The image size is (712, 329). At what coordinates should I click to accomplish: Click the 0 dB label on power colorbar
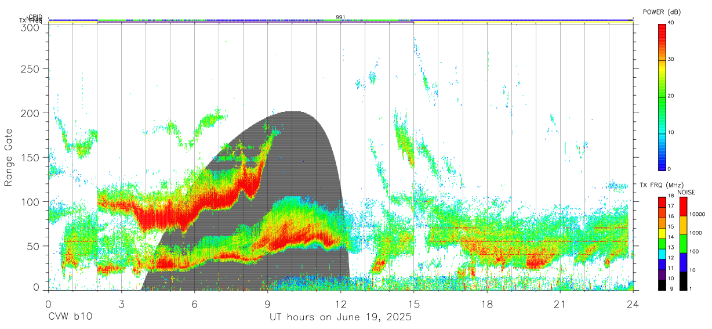tap(670, 169)
